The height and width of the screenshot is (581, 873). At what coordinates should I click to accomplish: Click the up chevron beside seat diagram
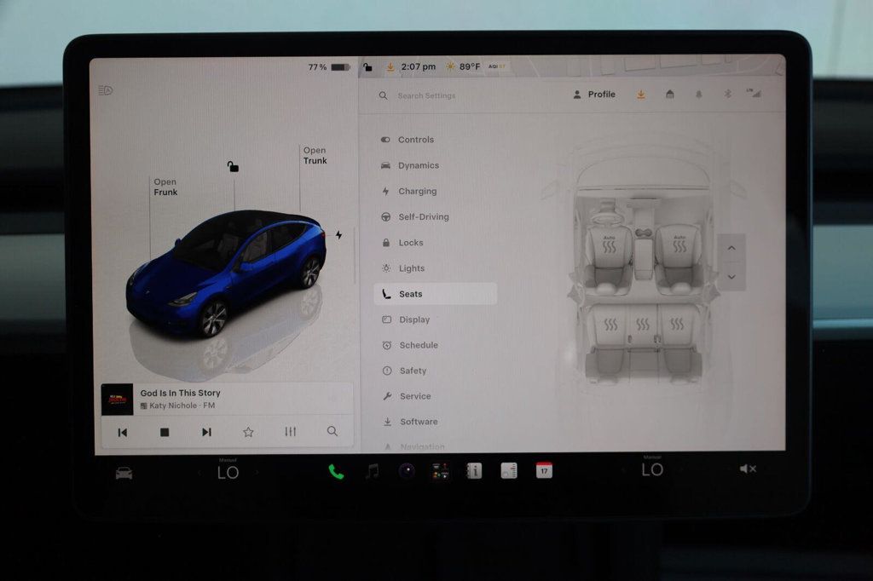click(x=731, y=248)
